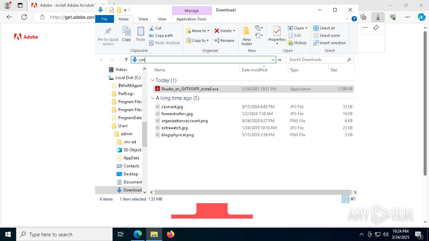
Task: Switch to Details view icon
Action: [x=346, y=199]
